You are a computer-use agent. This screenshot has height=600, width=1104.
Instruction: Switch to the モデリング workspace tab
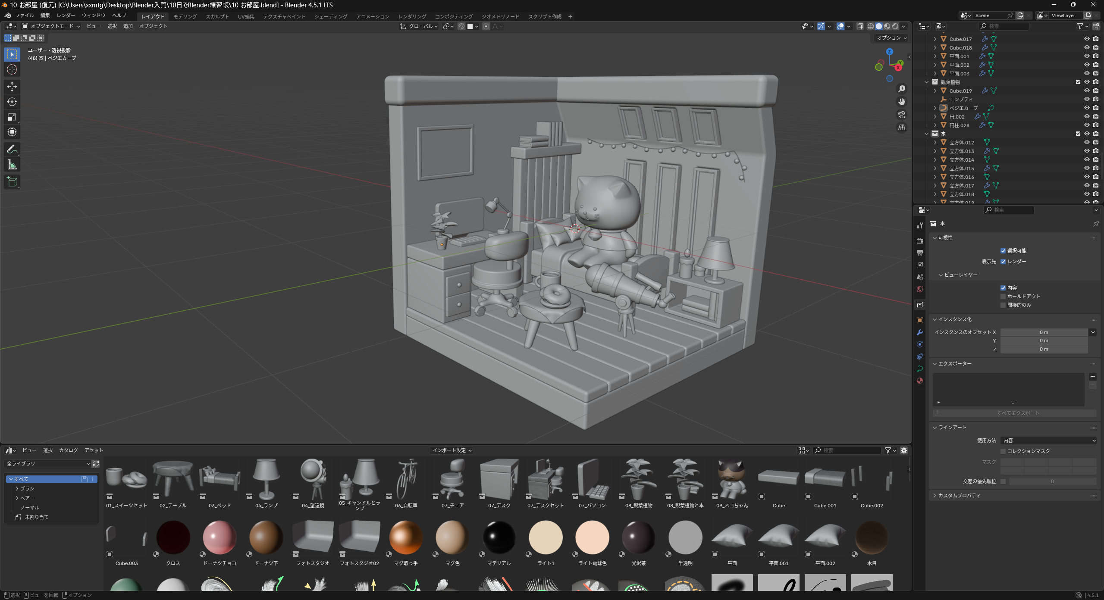point(185,16)
